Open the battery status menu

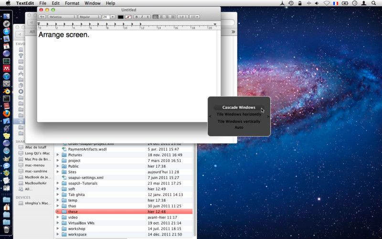[x=345, y=3]
